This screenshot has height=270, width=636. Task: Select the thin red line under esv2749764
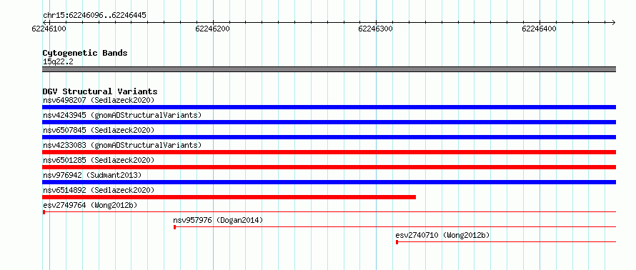click(x=329, y=211)
